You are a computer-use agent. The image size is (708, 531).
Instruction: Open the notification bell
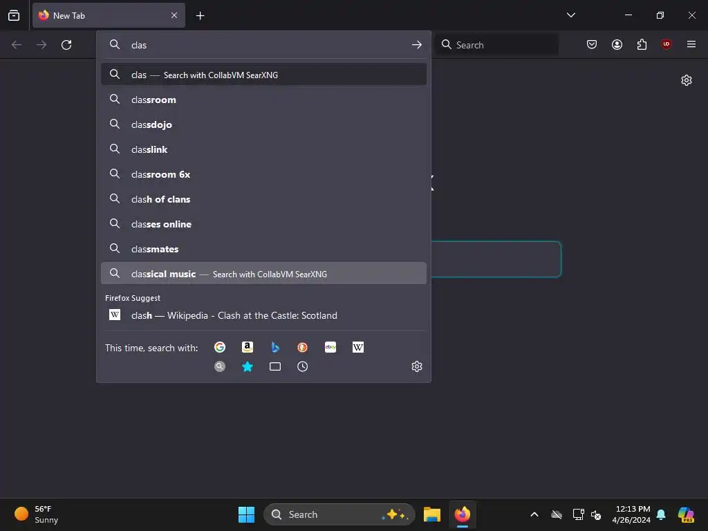coord(661,514)
